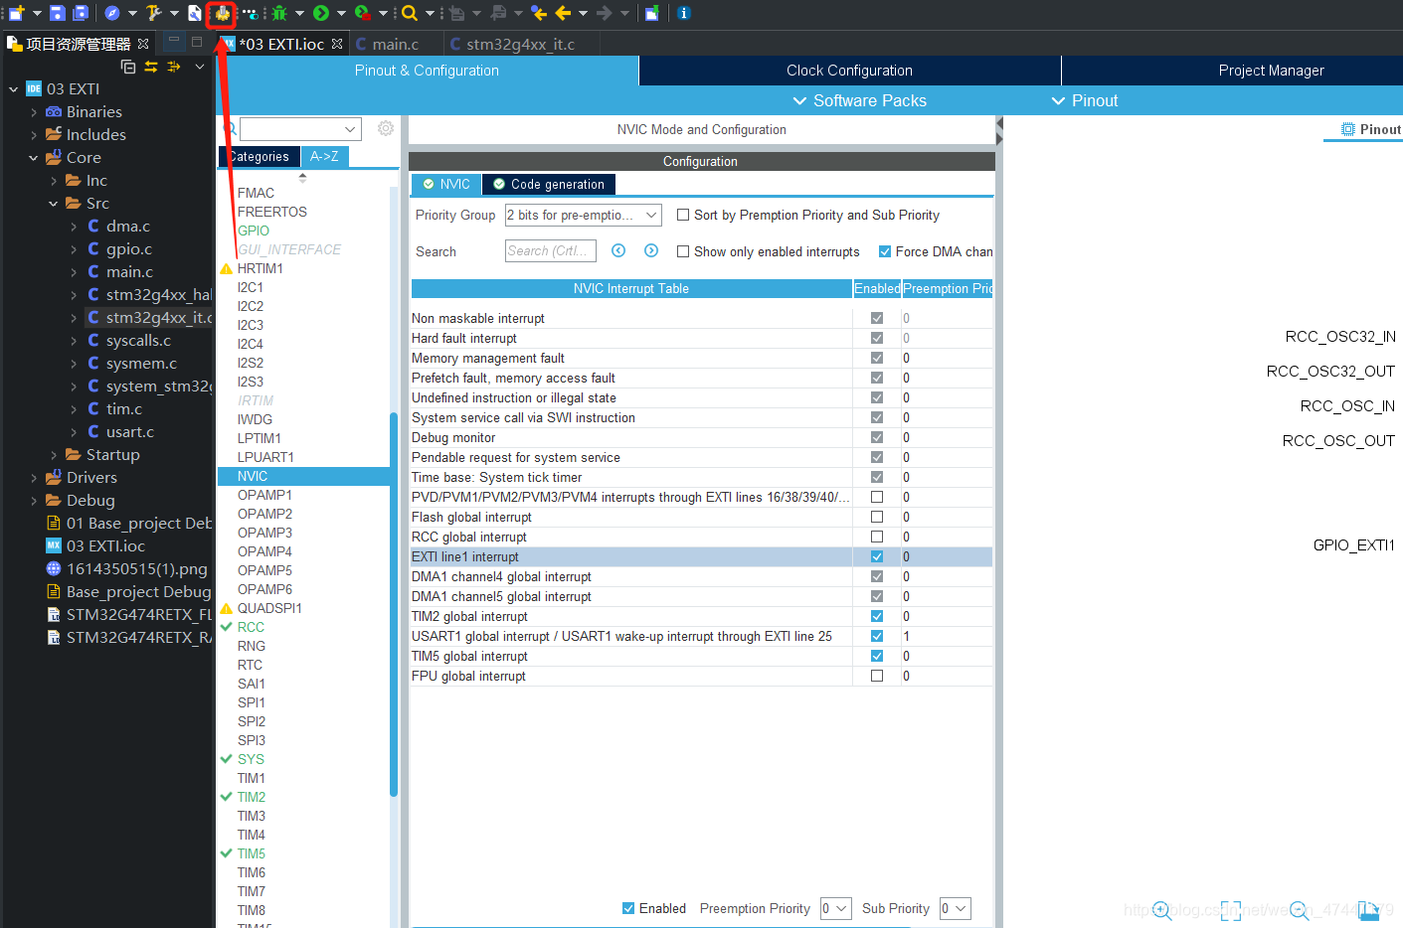Uncheck TIM2 global interrupt
The image size is (1403, 928).
[x=877, y=616]
